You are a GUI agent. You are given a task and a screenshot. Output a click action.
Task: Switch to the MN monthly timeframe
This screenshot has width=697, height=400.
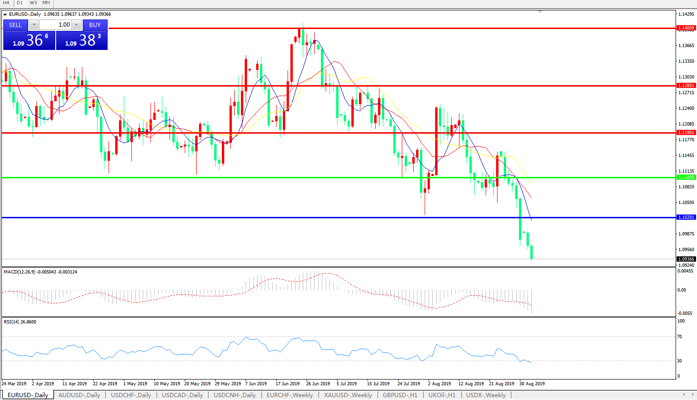click(46, 3)
